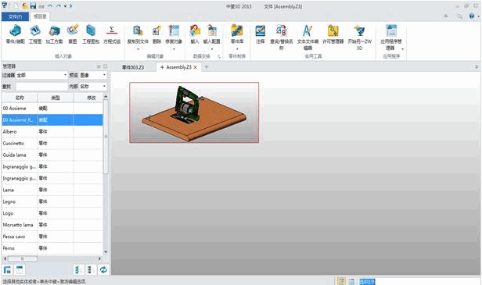Toggle the list view button in status bar

tap(351, 281)
